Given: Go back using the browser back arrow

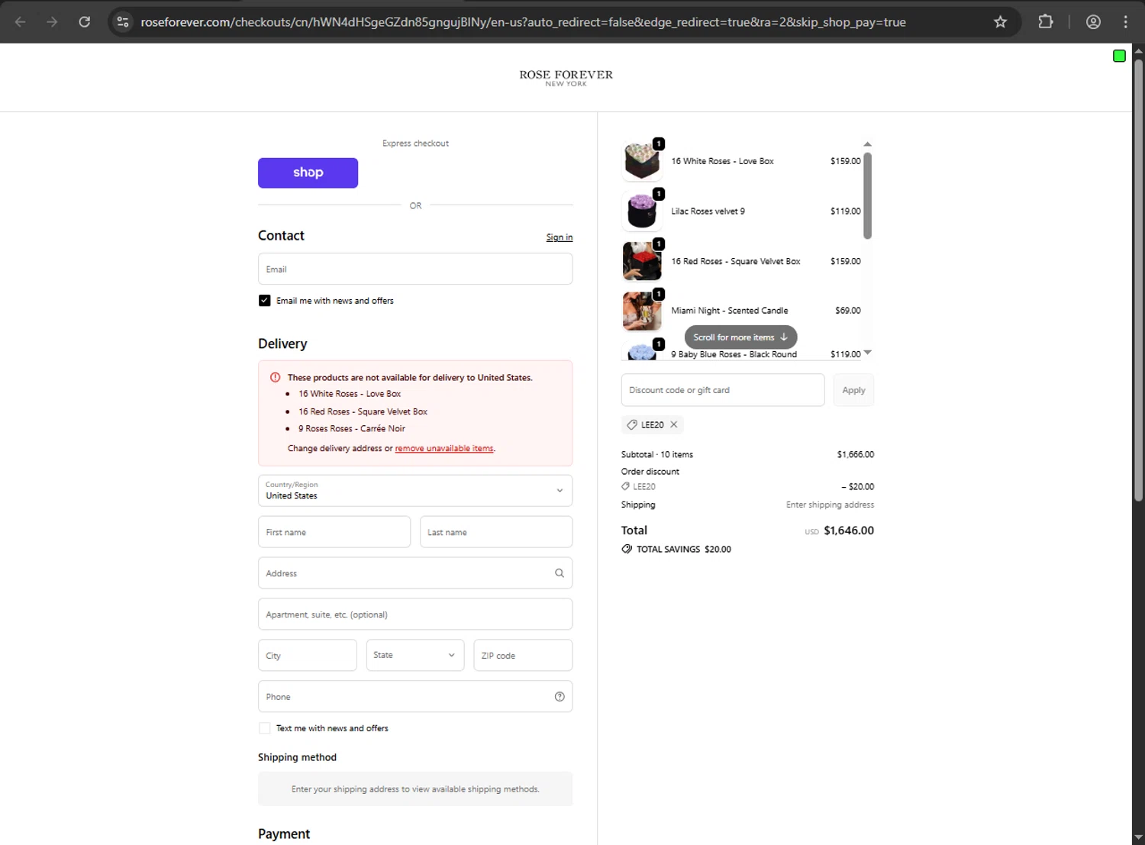Looking at the screenshot, I should 21,22.
